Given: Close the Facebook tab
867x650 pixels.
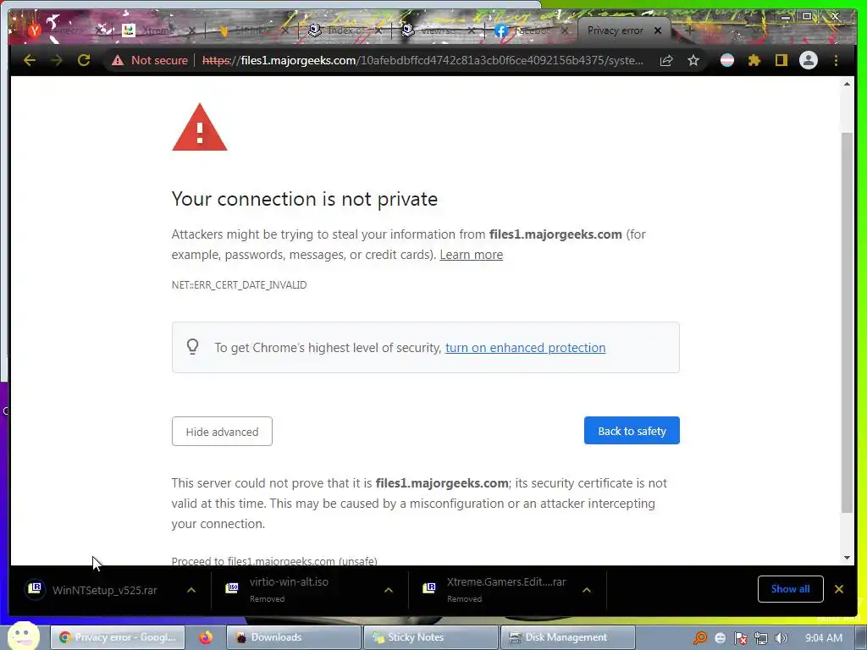Looking at the screenshot, I should (x=565, y=31).
